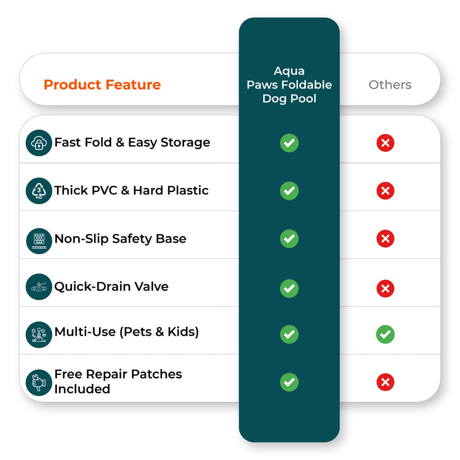
Task: Click the Fast Fold storage cloud-lock icon
Action: pyautogui.click(x=39, y=143)
